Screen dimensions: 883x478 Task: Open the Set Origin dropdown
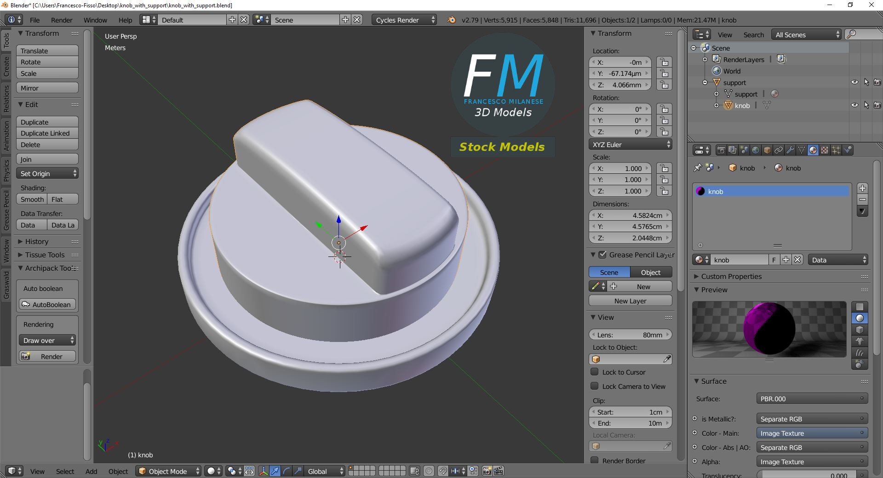[47, 174]
